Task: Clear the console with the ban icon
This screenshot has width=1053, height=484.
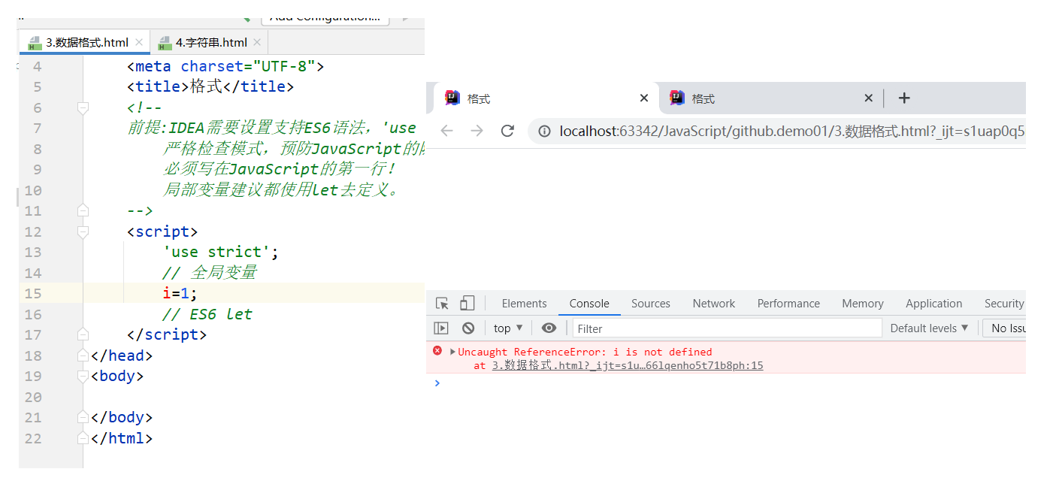Action: coord(468,328)
